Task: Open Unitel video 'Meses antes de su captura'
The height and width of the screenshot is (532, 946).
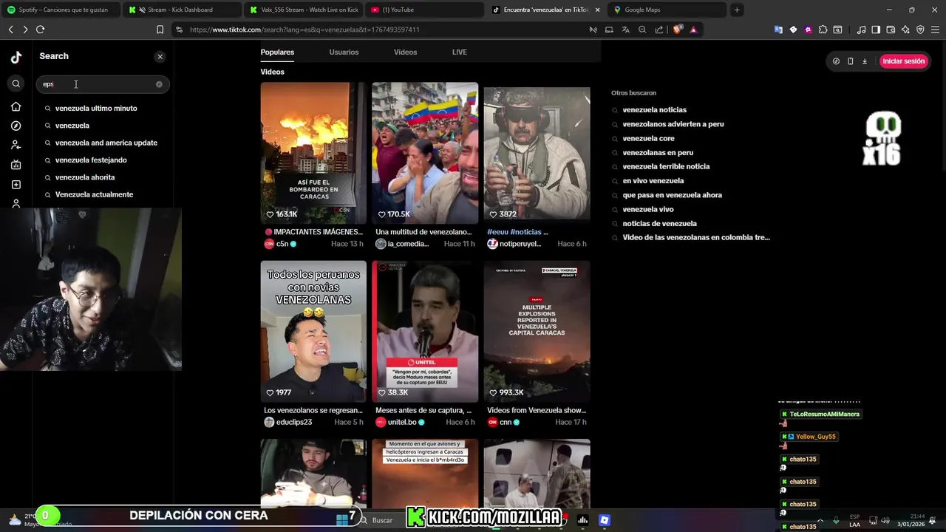Action: coord(425,331)
